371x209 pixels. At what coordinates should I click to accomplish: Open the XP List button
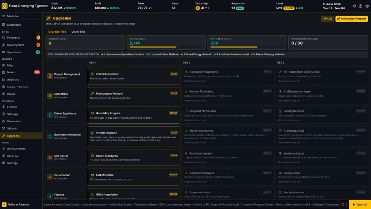coord(327,18)
